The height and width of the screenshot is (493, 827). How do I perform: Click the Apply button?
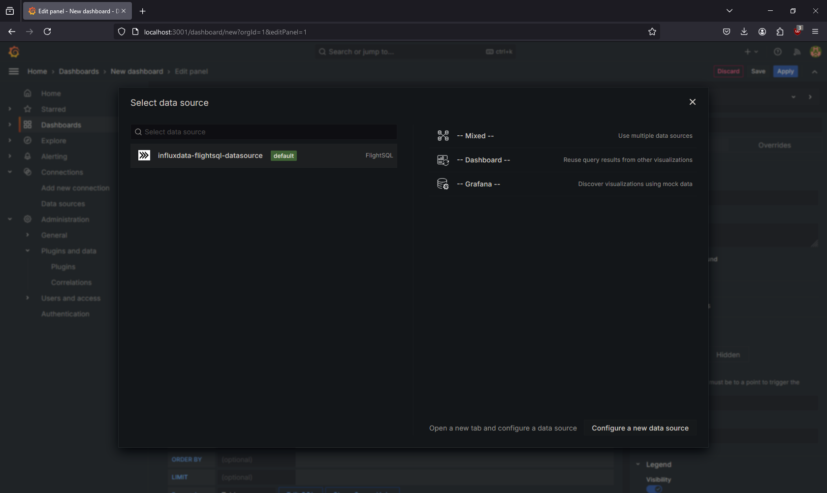pyautogui.click(x=785, y=71)
